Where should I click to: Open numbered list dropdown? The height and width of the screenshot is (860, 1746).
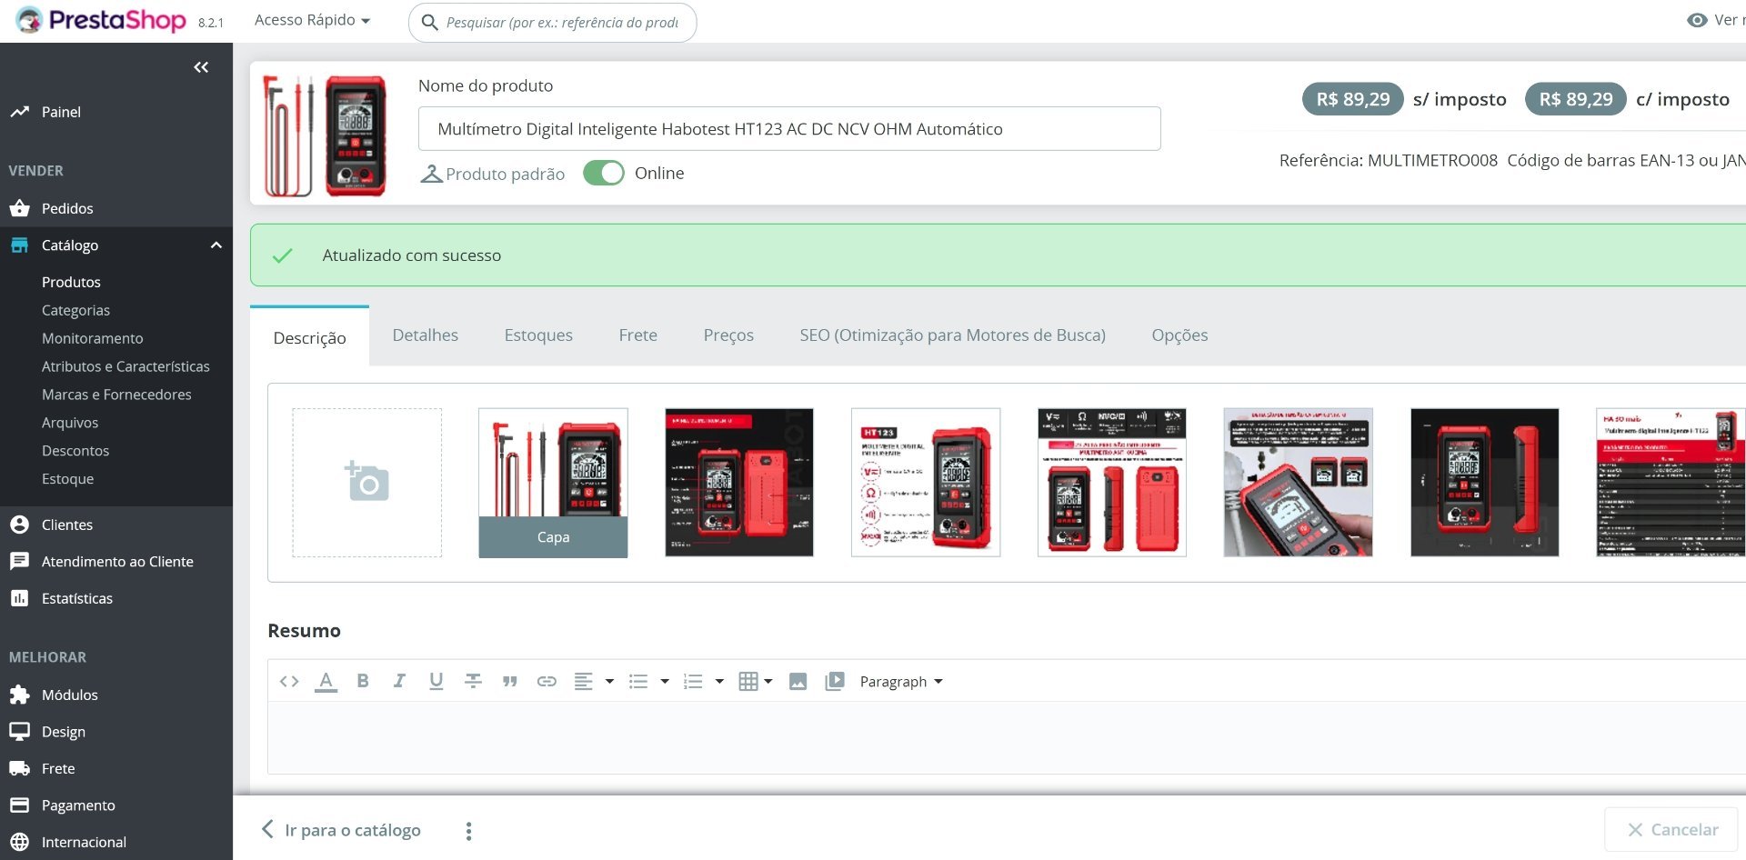pyautogui.click(x=704, y=682)
